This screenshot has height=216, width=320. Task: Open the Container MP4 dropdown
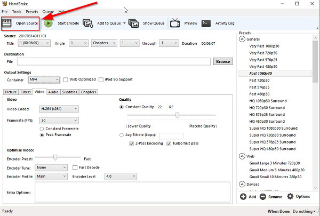click(x=44, y=79)
